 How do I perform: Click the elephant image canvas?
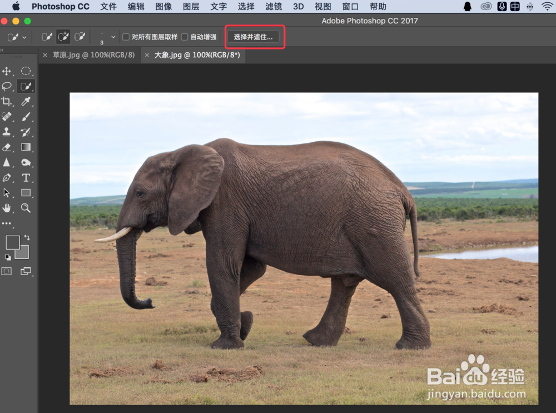pos(304,248)
